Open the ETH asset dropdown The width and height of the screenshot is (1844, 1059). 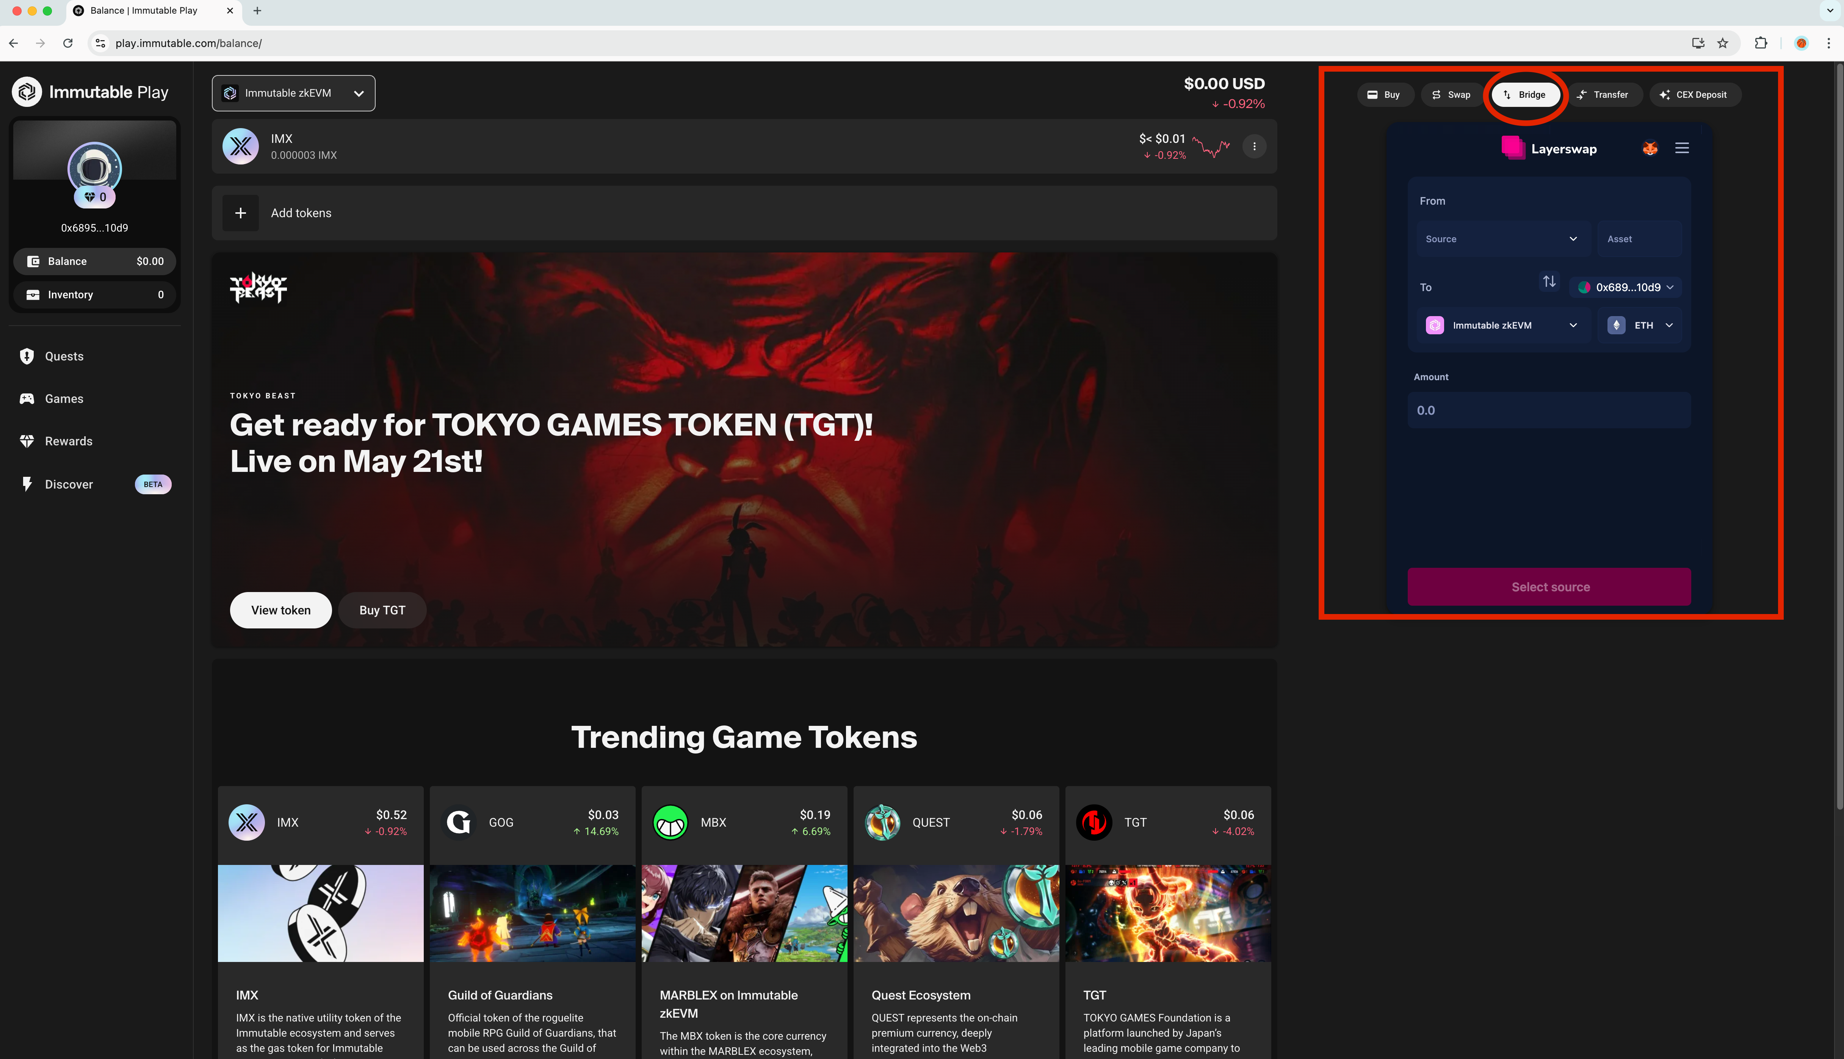(1640, 325)
